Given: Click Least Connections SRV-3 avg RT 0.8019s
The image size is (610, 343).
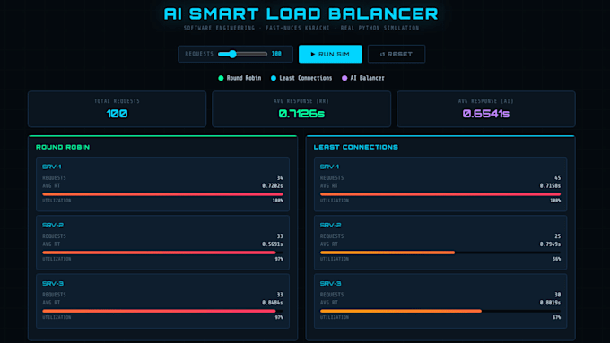Looking at the screenshot, I should (550, 303).
